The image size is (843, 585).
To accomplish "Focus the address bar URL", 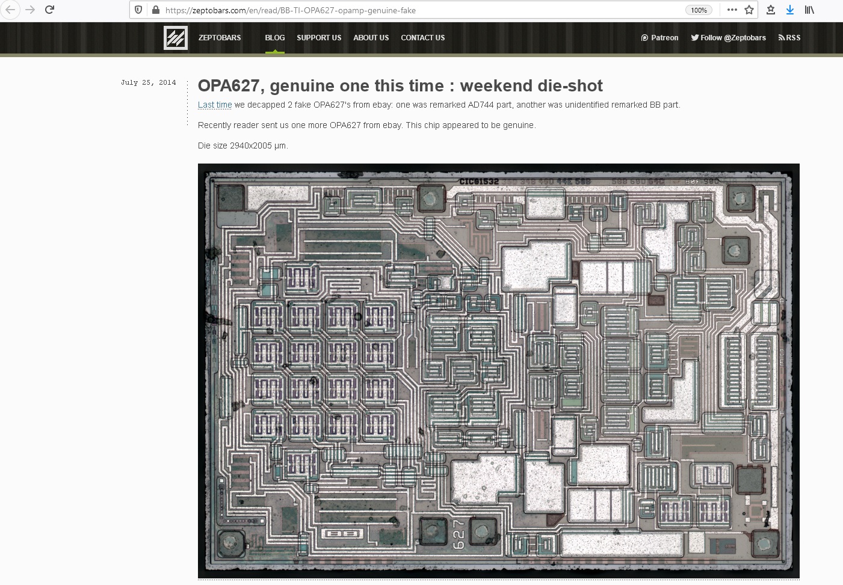I will click(291, 10).
